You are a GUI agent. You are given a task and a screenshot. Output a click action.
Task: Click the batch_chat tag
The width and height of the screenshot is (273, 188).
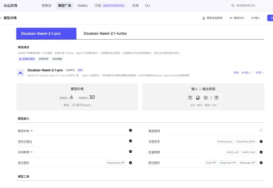pyautogui.click(x=249, y=152)
